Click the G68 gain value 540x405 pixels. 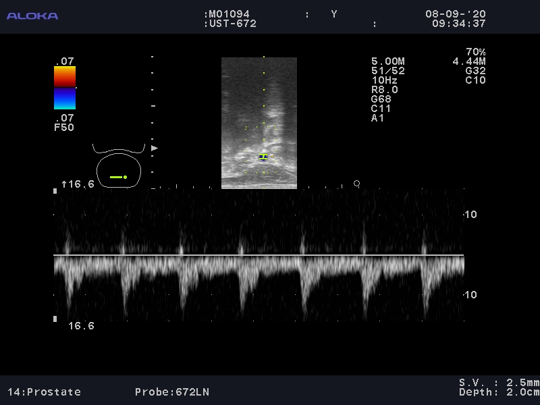coord(381,99)
